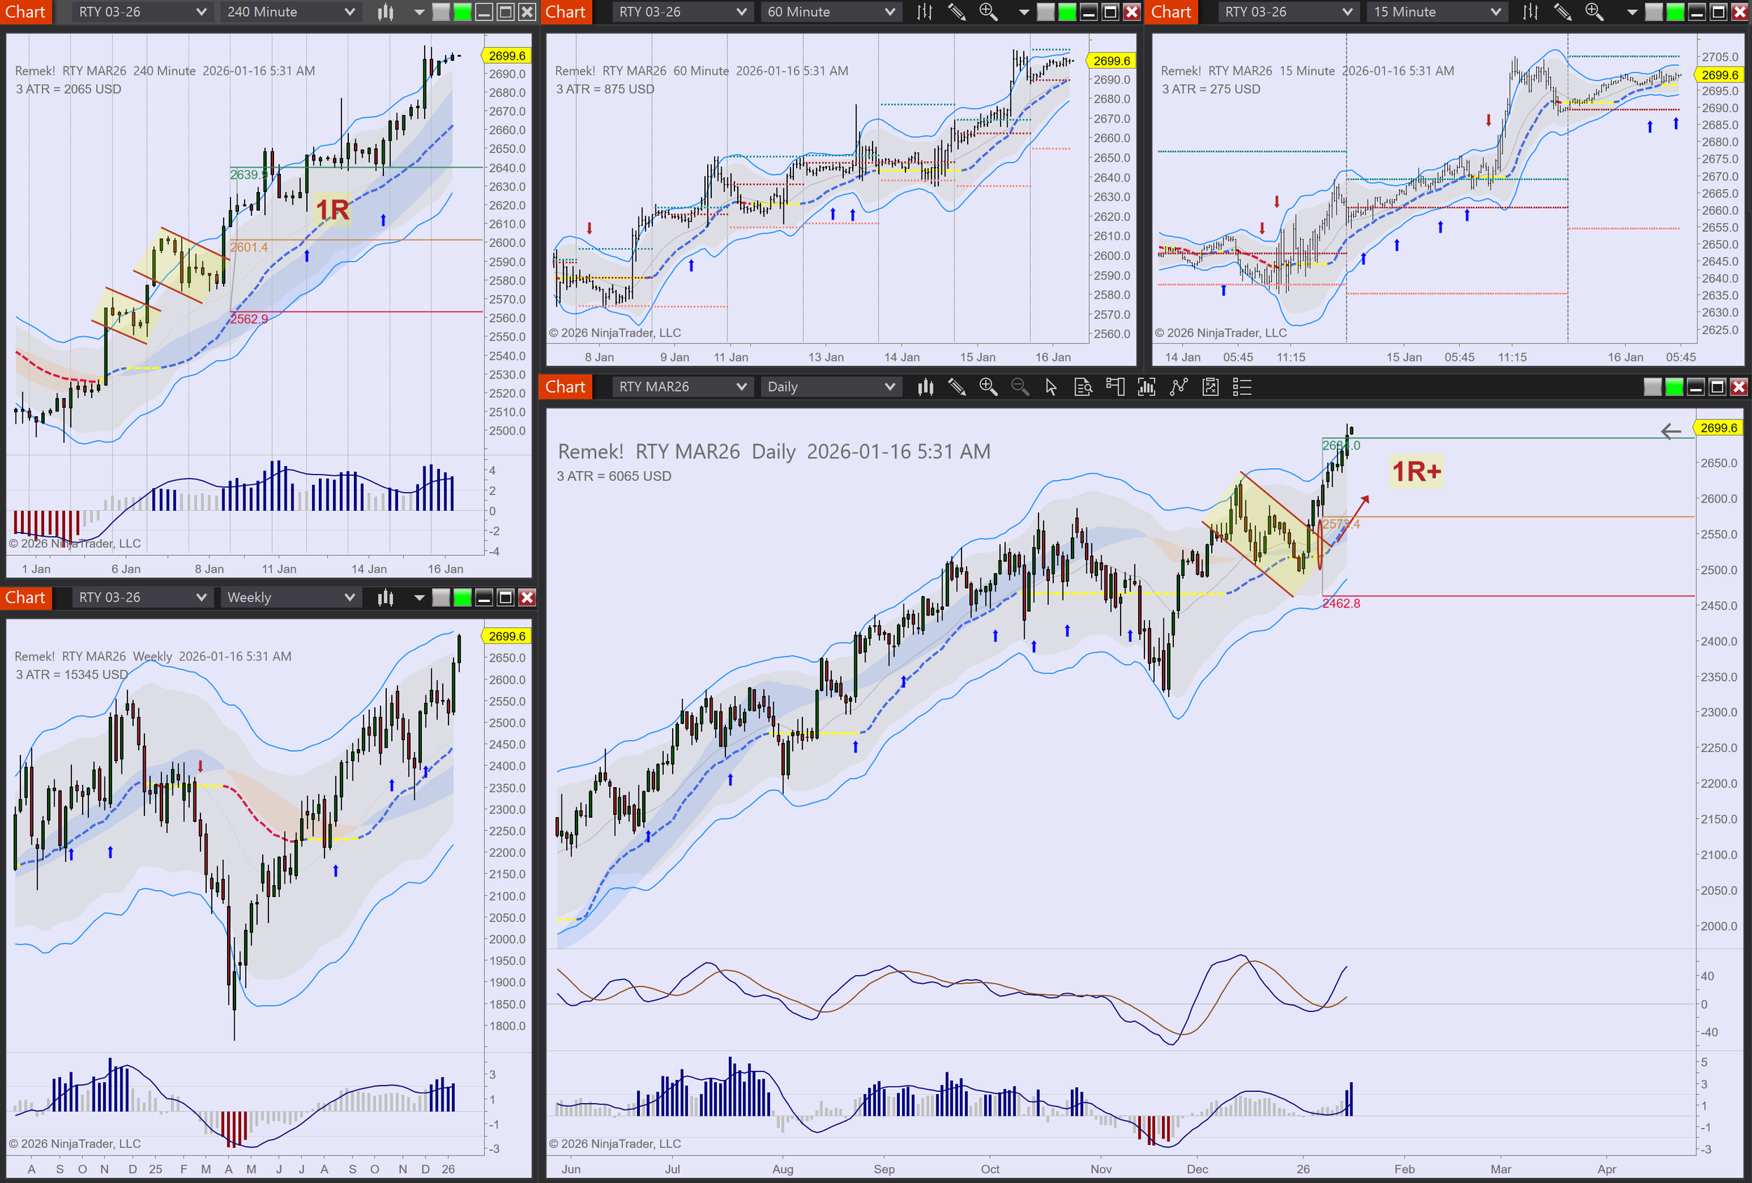Click the 2699.6 price marker on Weekly chart
Screen dimensions: 1752x1183
click(x=507, y=636)
